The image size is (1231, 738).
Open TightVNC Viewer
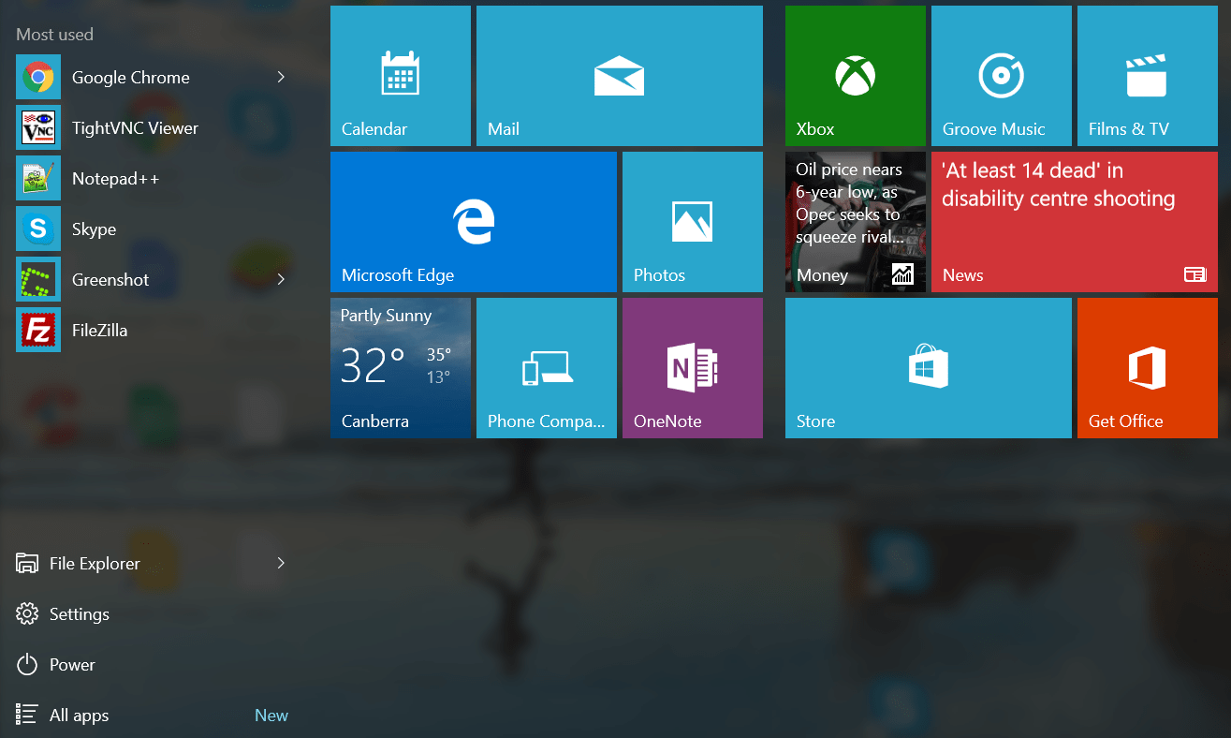(x=134, y=127)
